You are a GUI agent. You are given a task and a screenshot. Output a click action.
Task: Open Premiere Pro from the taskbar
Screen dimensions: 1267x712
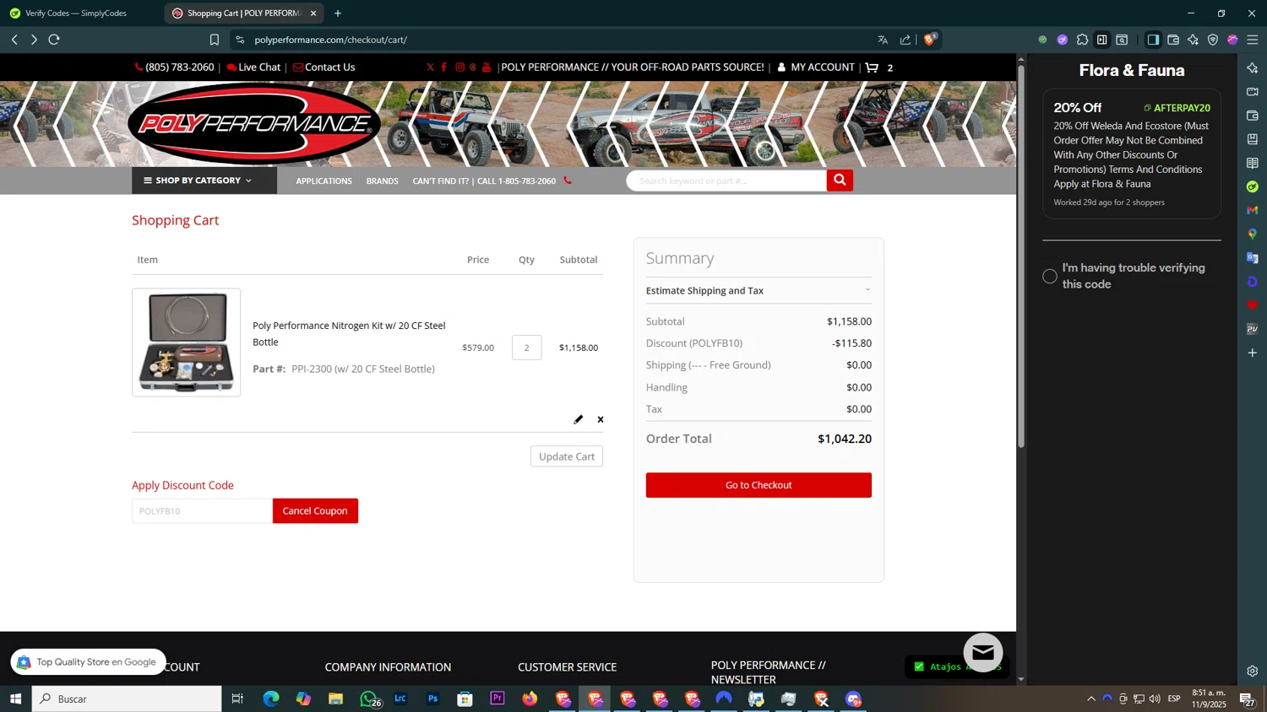coord(498,699)
